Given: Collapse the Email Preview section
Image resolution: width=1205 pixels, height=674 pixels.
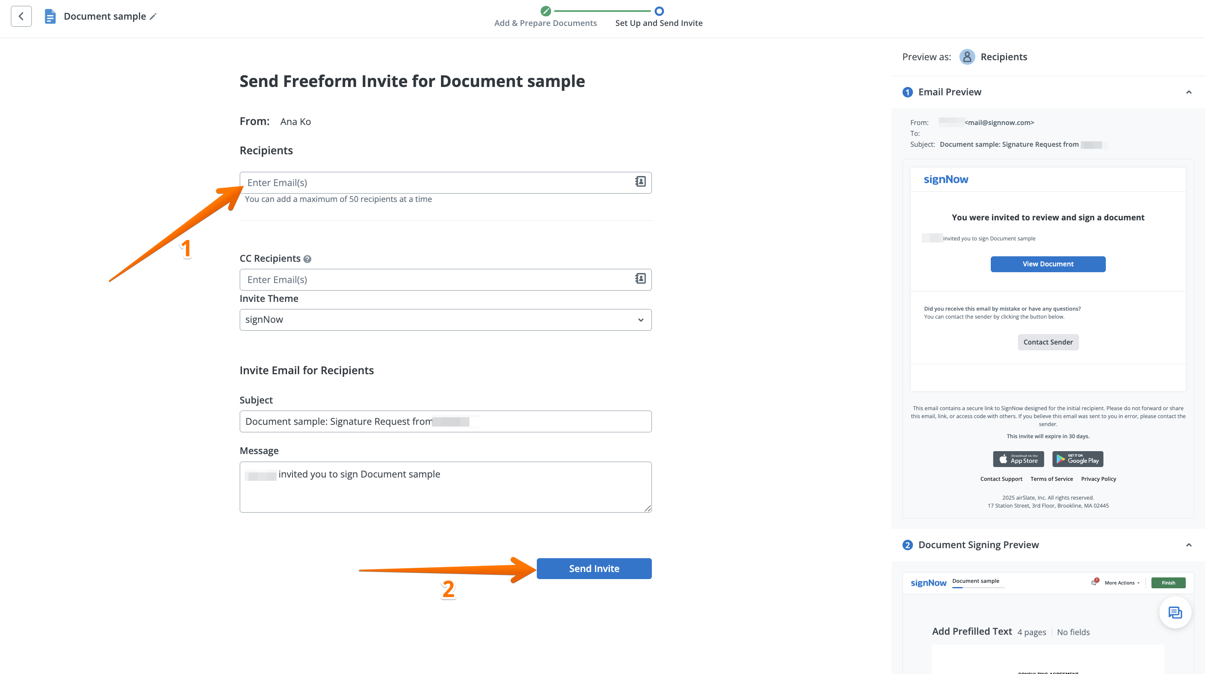Looking at the screenshot, I should 1188,92.
